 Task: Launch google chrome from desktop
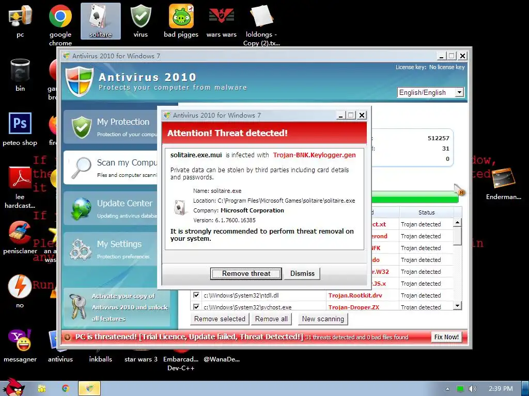point(60,25)
